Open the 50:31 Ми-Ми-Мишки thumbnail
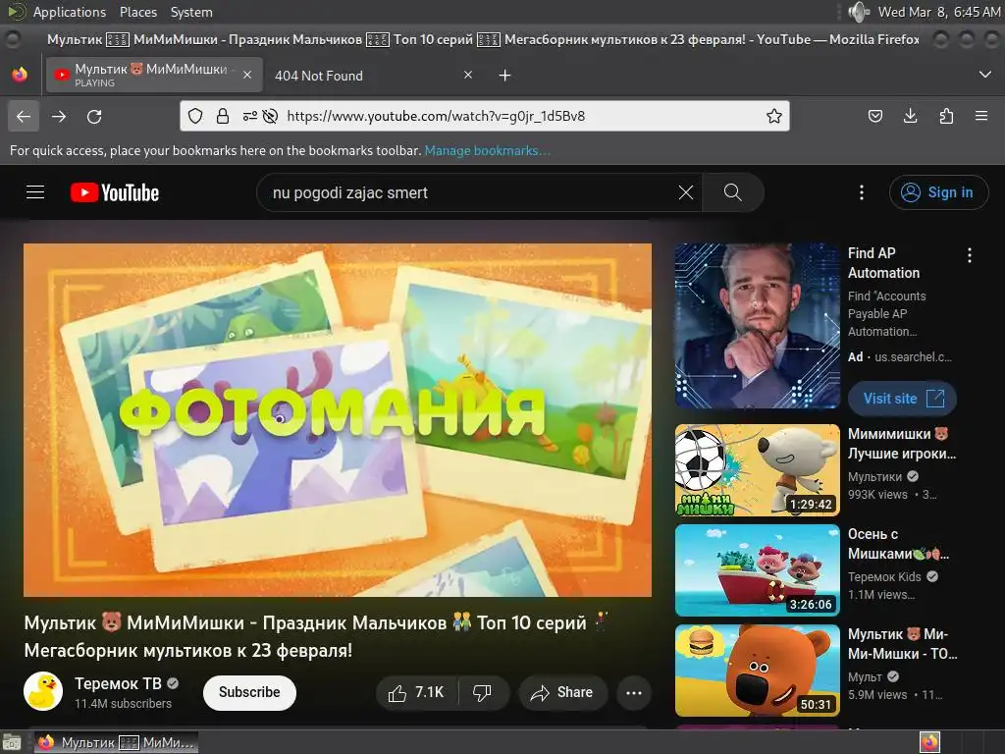This screenshot has height=754, width=1005. pyautogui.click(x=757, y=670)
